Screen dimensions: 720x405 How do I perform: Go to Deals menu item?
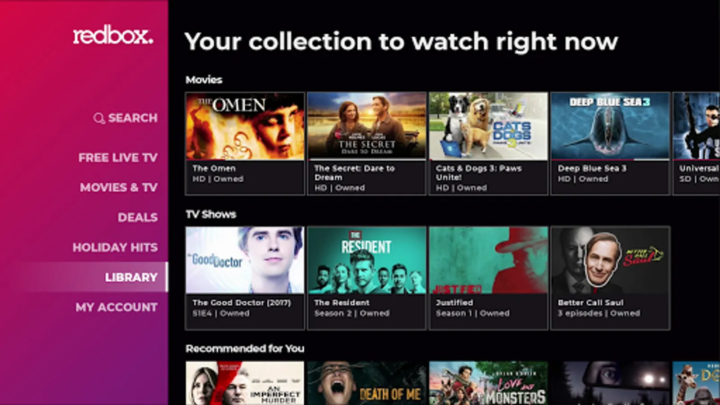pos(138,217)
